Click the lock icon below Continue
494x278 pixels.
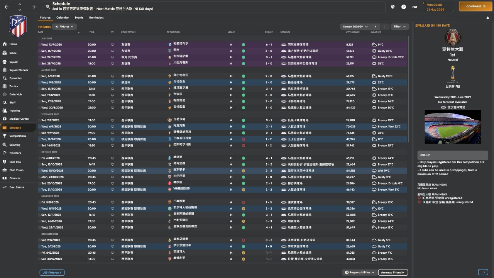point(487,18)
